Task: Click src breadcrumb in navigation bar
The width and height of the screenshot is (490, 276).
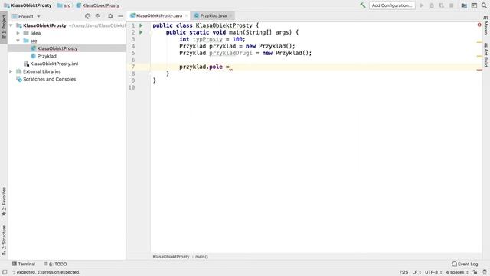Action: coord(64,5)
